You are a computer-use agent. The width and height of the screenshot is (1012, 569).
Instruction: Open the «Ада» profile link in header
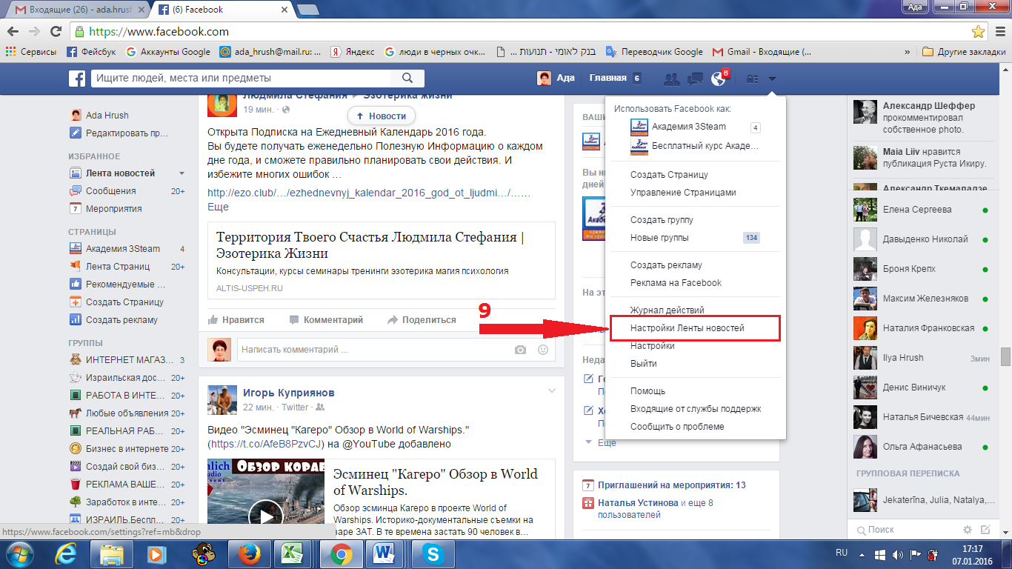click(556, 79)
